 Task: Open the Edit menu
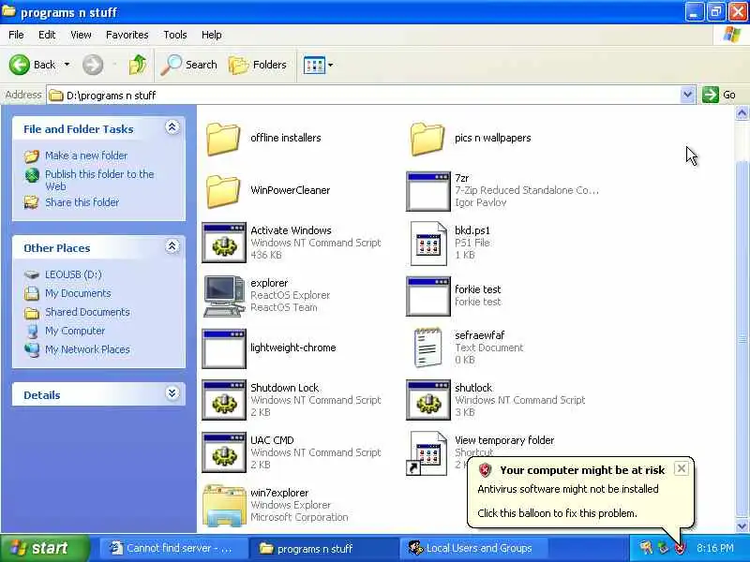tap(47, 35)
